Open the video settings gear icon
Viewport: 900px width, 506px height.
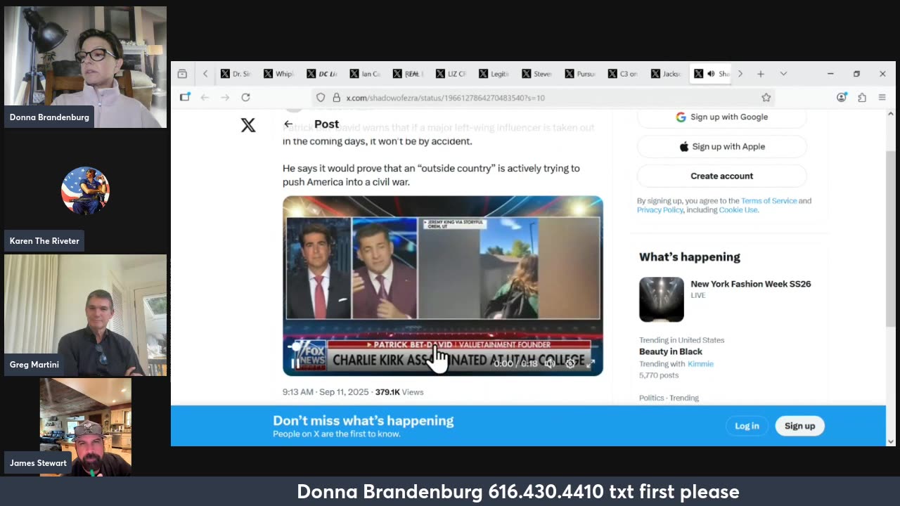click(570, 363)
